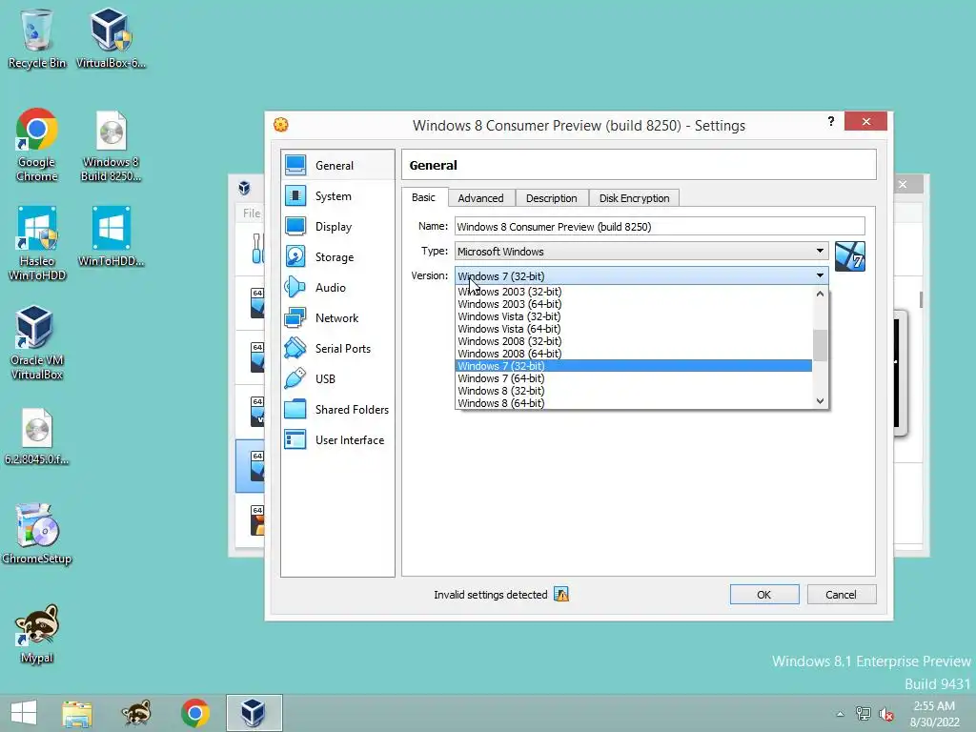The height and width of the screenshot is (732, 976).
Task: Select the VirtualBox-6 installer desktop icon
Action: (111, 38)
